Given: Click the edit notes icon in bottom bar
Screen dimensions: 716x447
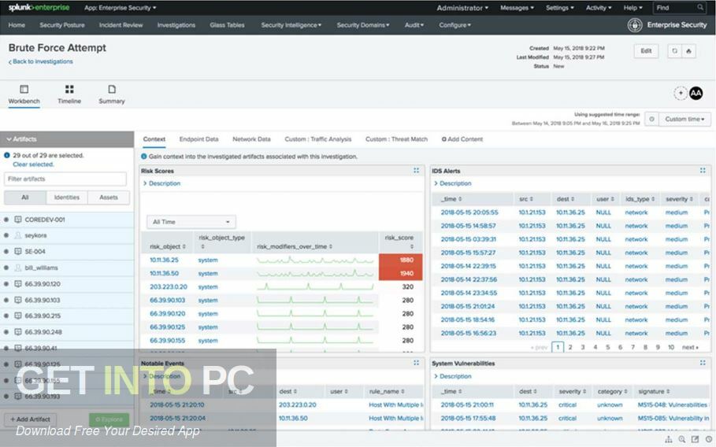Looking at the screenshot, I should [x=695, y=440].
